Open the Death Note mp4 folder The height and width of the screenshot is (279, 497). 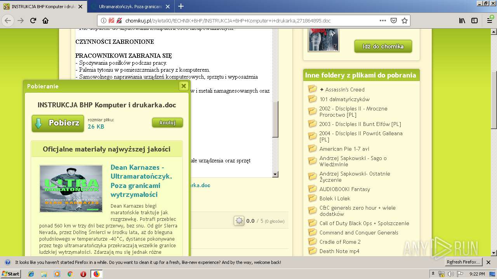click(x=339, y=251)
